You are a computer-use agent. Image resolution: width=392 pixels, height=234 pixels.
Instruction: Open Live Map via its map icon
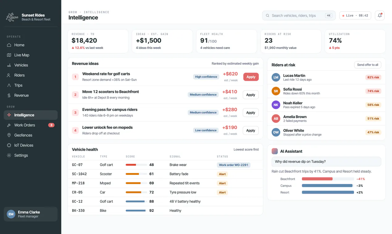tap(9, 55)
